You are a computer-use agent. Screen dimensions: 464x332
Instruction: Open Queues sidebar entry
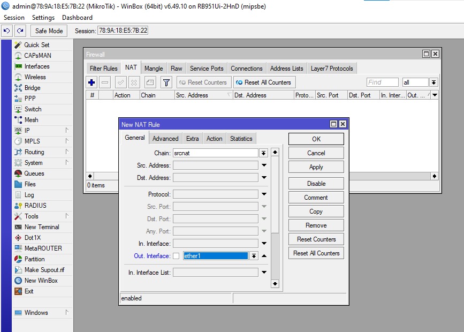[x=43, y=173]
